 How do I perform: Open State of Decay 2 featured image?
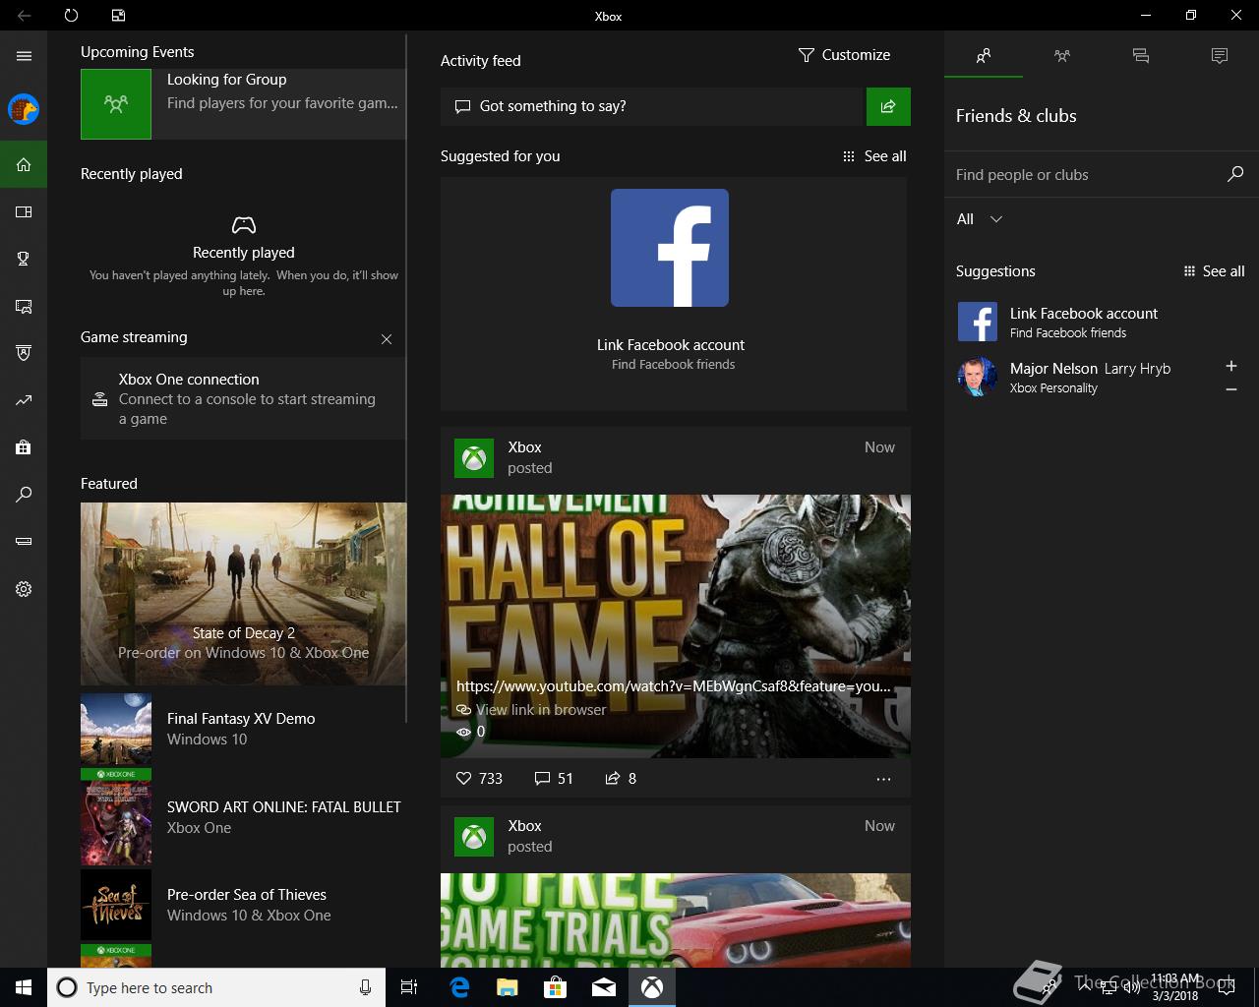click(243, 593)
